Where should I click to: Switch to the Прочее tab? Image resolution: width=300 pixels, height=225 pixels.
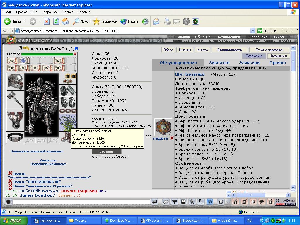[278, 63]
